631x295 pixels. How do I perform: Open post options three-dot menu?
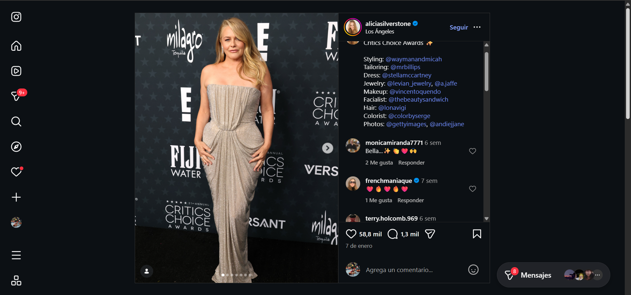(477, 27)
